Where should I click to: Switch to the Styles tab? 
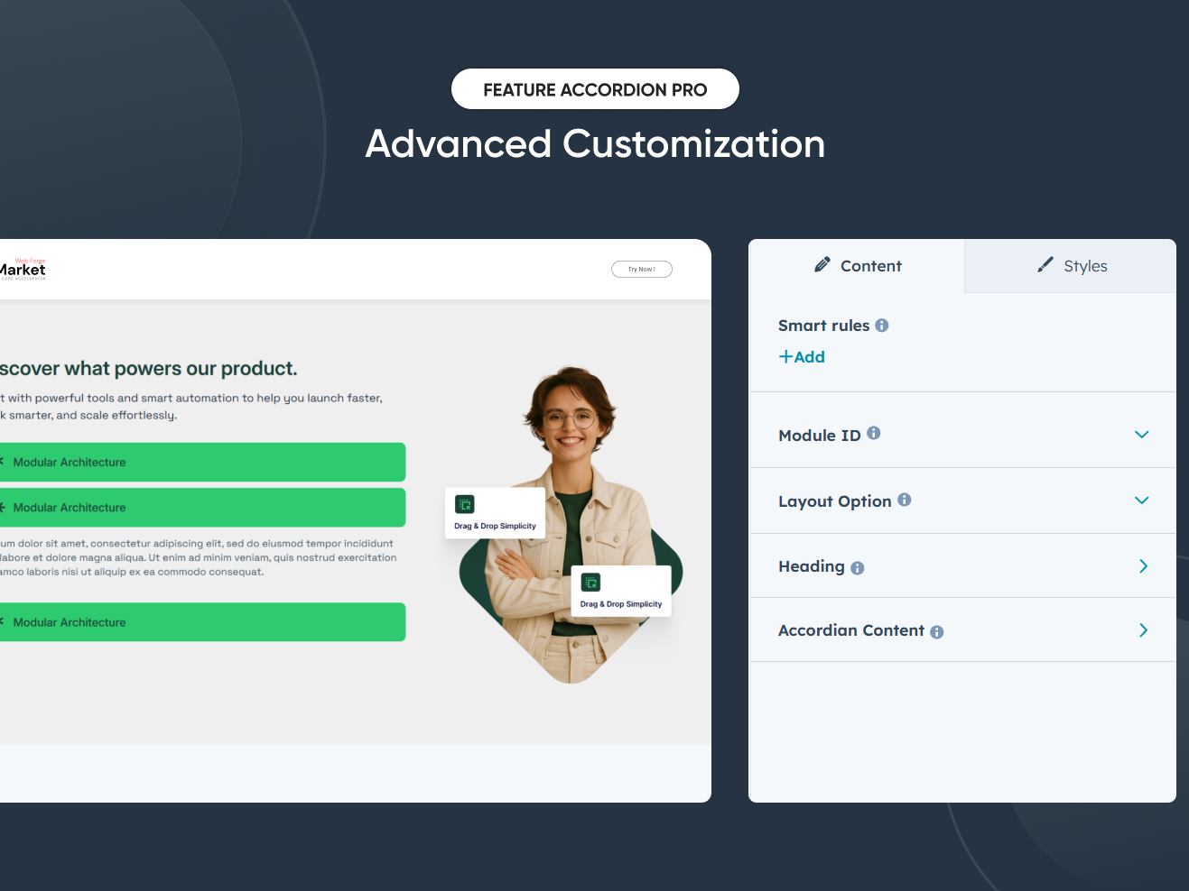tap(1083, 265)
